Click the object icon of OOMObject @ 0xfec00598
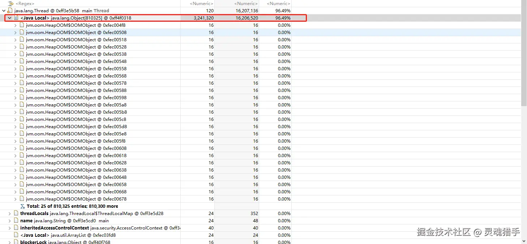527x244 pixels. (x=22, y=98)
